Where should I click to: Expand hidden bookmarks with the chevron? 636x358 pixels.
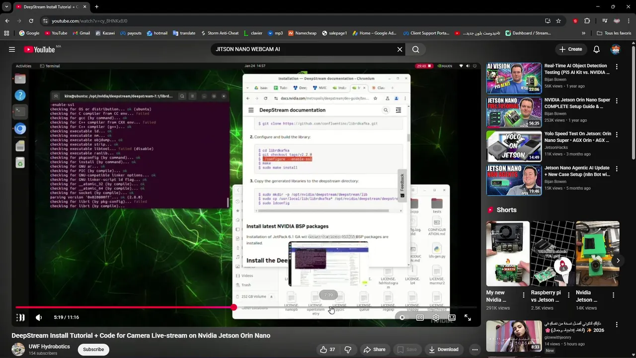tap(583, 33)
